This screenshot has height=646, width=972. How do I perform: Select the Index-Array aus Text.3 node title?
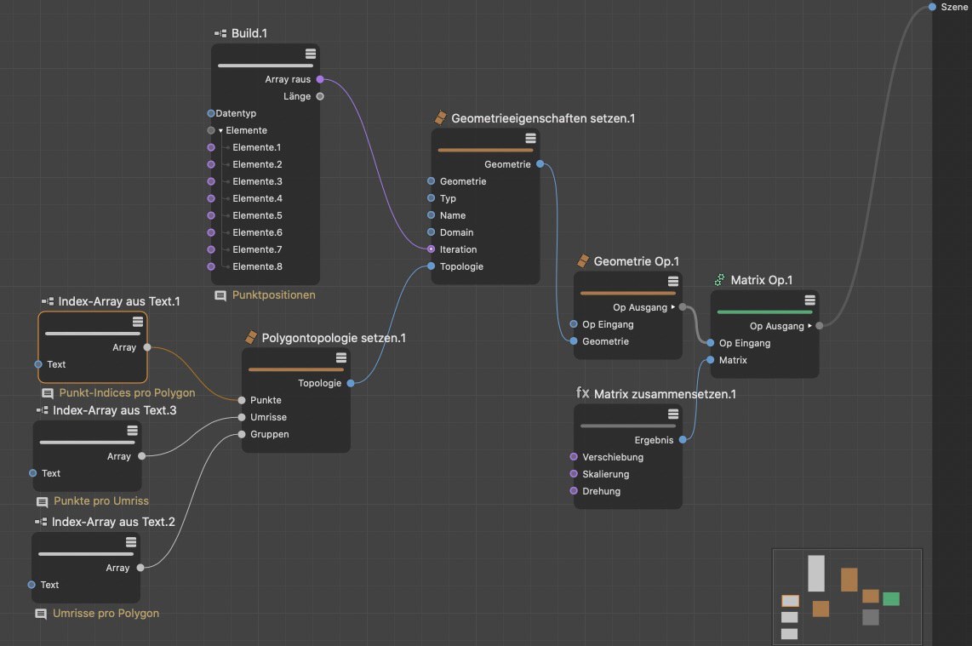pos(114,410)
